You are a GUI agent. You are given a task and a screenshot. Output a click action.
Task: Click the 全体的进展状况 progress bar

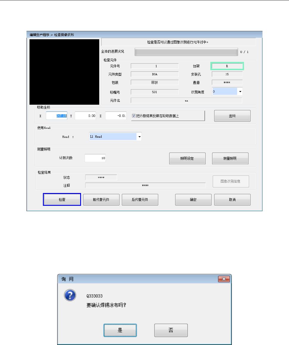click(186, 52)
